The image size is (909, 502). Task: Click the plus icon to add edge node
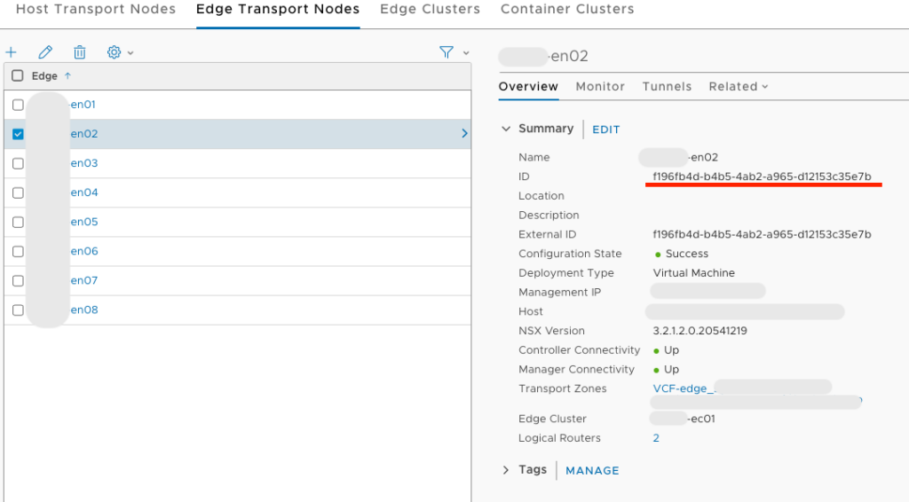11,52
